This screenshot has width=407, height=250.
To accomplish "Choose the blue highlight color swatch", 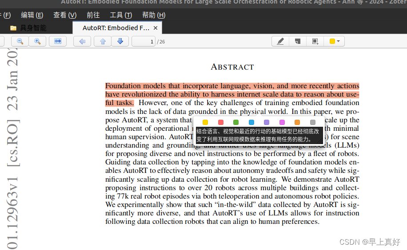I will tap(251, 122).
